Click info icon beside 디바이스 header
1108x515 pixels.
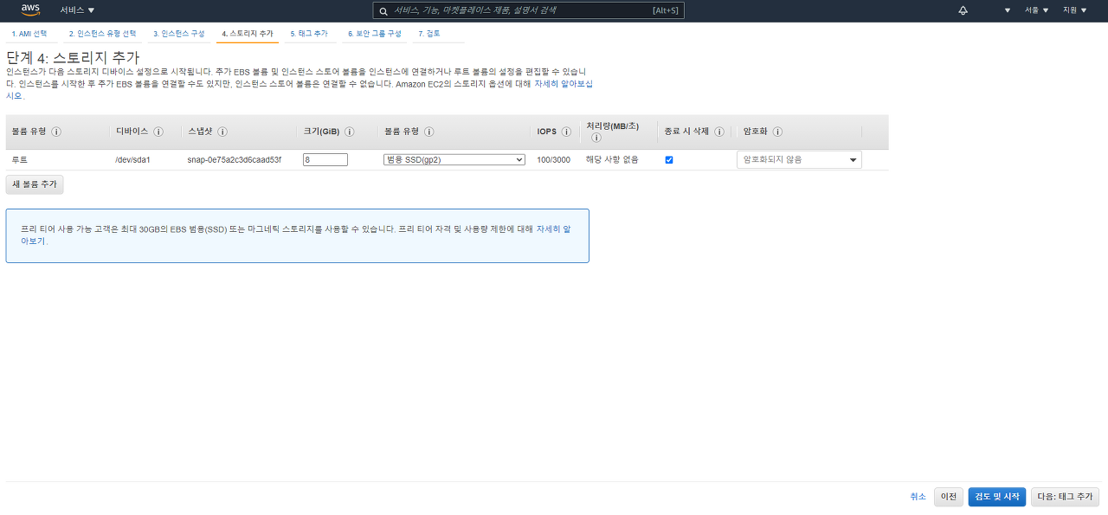(158, 132)
